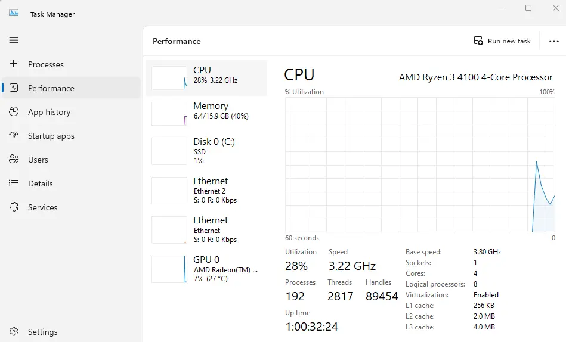566x342 pixels.
Task: Maximize the Task Manager window
Action: [x=528, y=8]
